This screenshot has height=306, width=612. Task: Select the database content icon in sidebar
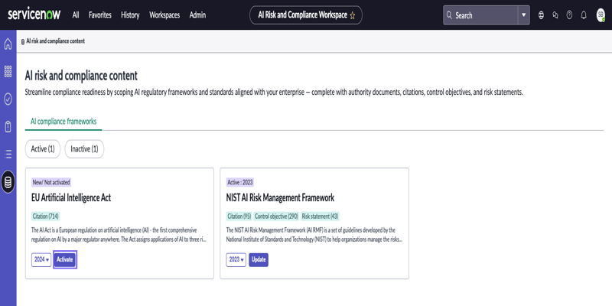pos(8,182)
